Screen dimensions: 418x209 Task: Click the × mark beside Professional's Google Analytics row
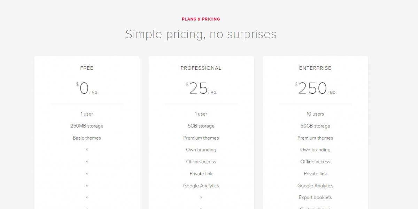(x=87, y=186)
